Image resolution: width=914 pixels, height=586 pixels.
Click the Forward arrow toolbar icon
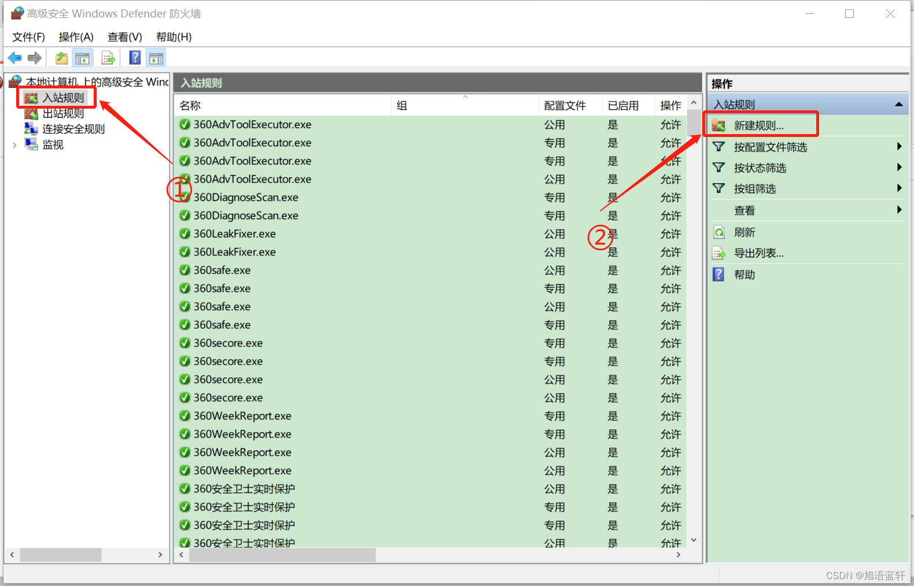(x=35, y=58)
